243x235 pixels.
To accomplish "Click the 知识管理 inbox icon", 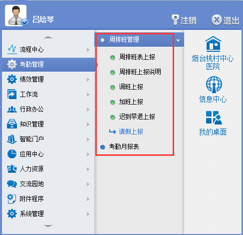I will tap(12, 124).
